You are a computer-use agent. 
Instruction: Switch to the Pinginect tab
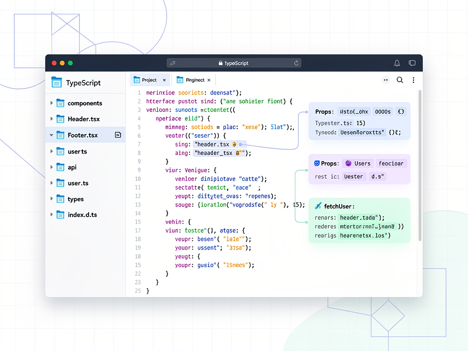point(195,80)
